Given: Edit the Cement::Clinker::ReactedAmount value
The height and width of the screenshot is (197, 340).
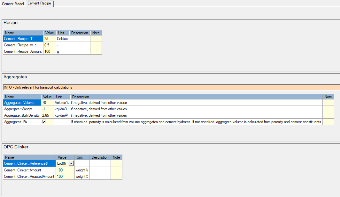Looking at the screenshot, I should point(65,177).
